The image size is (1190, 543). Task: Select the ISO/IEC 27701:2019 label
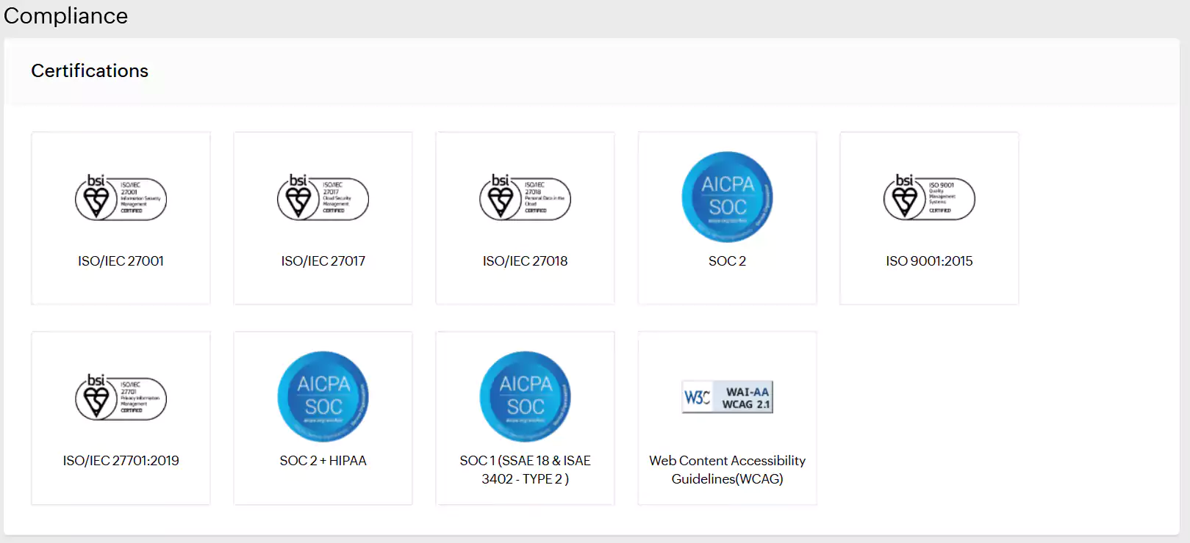point(121,461)
